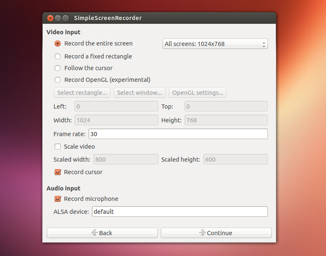Click the Top: label
The image size is (326, 256).
point(167,106)
